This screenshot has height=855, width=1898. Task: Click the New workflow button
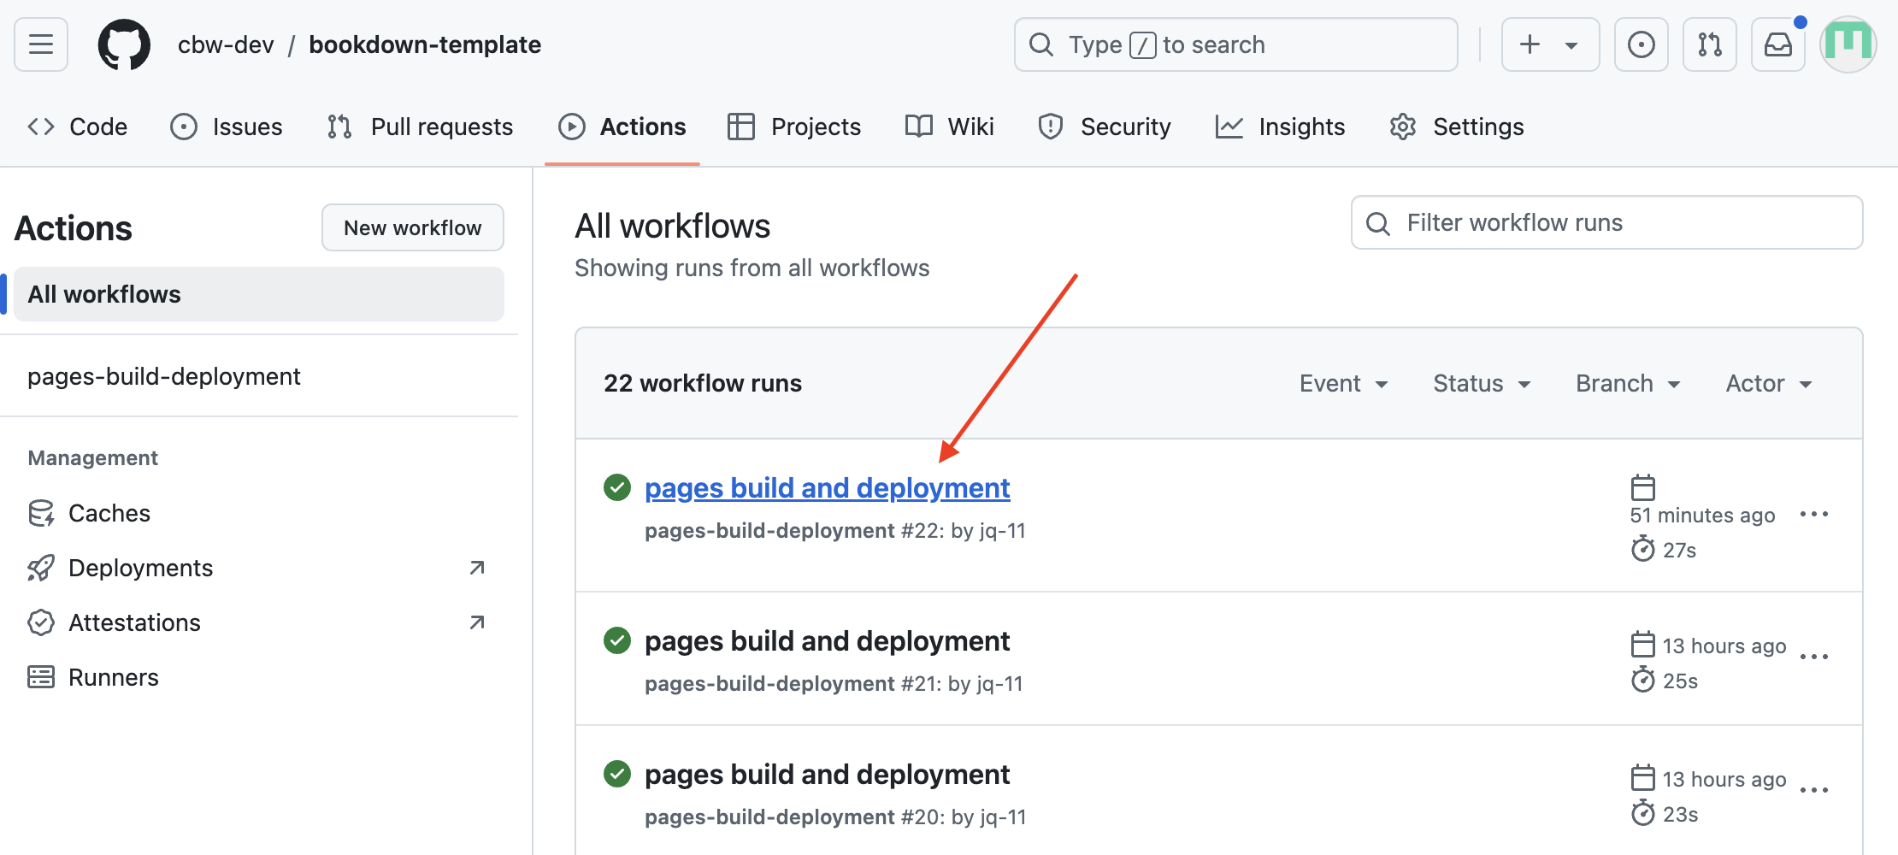coord(412,227)
